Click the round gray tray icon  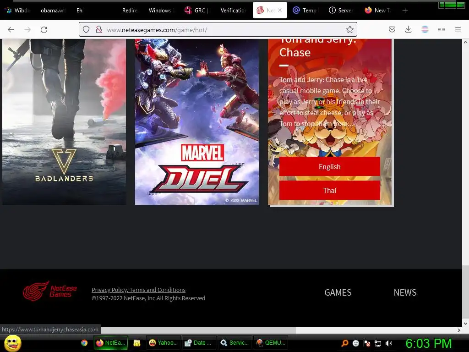356,343
